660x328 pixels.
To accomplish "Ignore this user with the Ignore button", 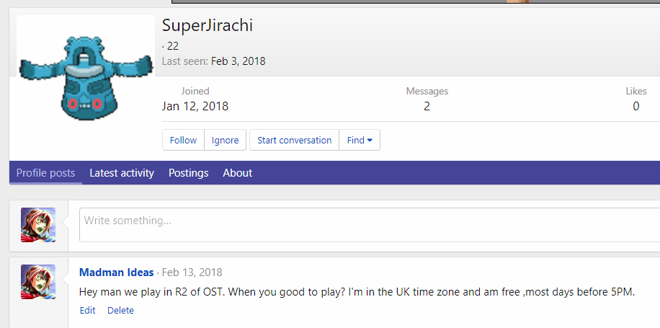I will [225, 141].
